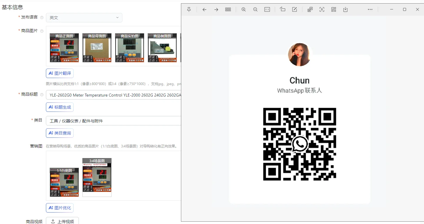Image resolution: width=424 pixels, height=224 pixels.
Task: Click help icon beside 商品标题
Action: (x=42, y=94)
